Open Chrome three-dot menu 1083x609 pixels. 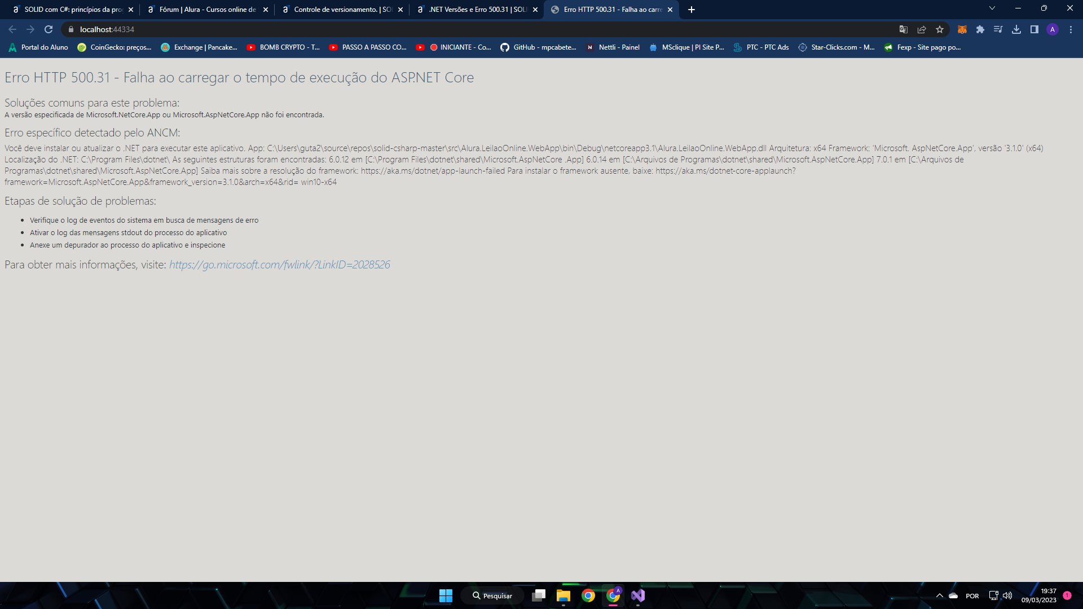click(x=1071, y=29)
